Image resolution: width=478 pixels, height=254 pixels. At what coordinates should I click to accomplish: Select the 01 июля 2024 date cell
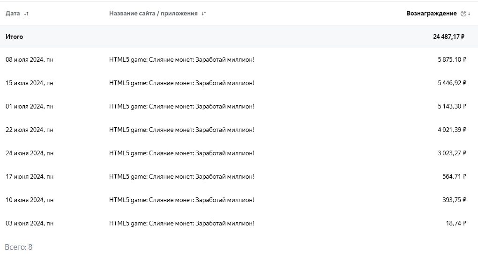tap(29, 106)
